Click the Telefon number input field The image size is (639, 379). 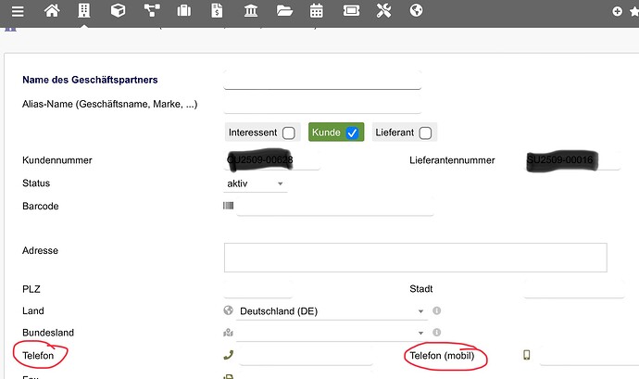pyautogui.click(x=306, y=355)
